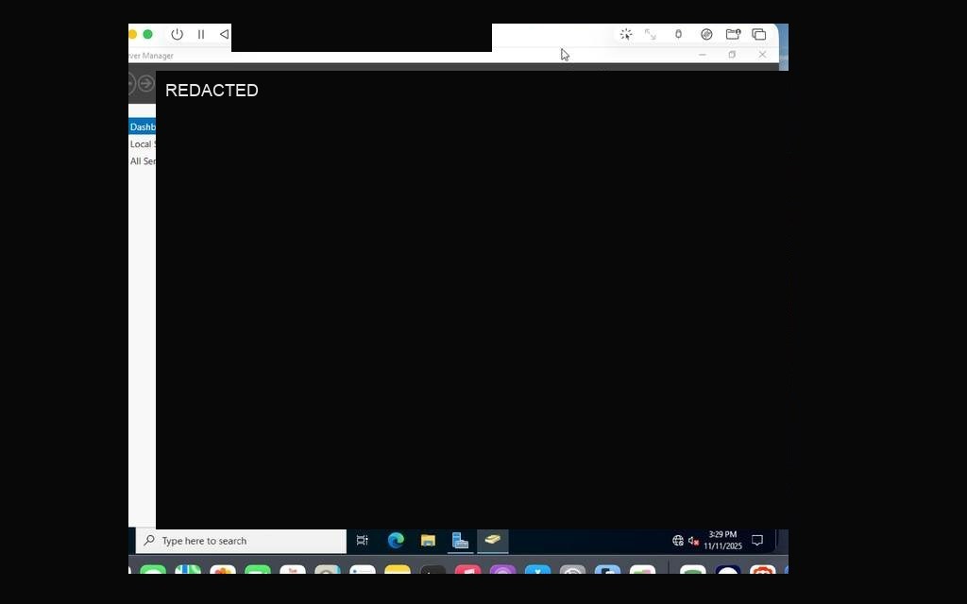This screenshot has height=604, width=967.
Task: Click the mouse device icon in VM toolbar
Action: coord(678,35)
